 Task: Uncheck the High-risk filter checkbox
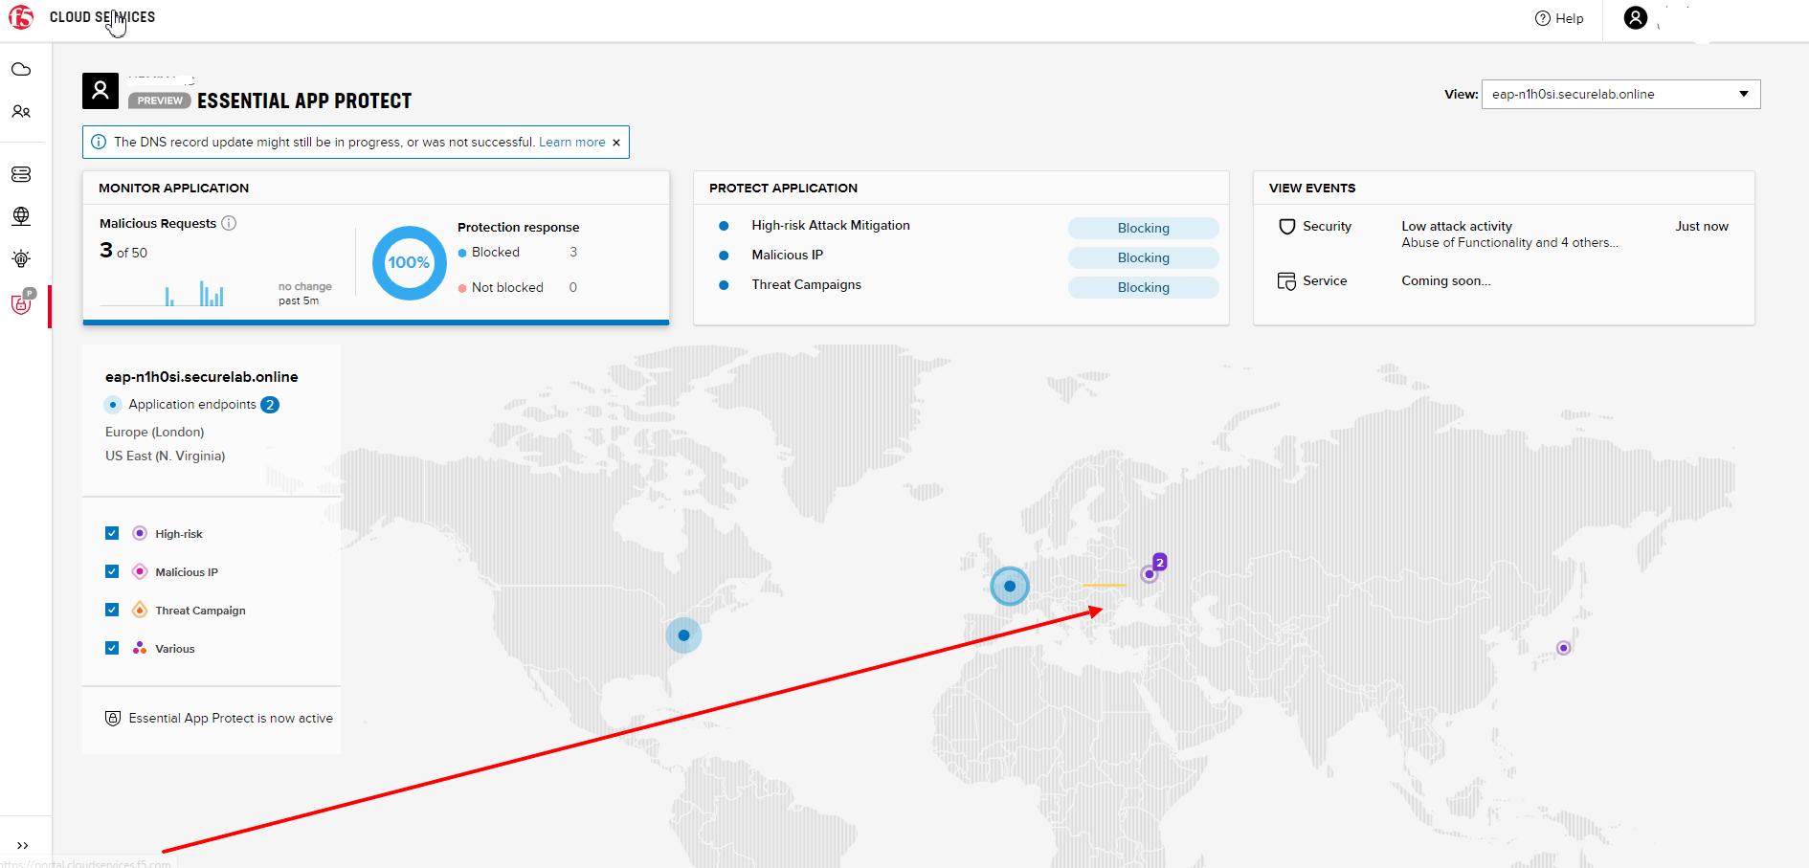[112, 533]
